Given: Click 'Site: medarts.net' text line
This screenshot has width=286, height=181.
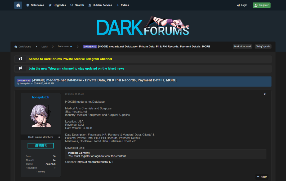Looking at the screenshot, I should [x=76, y=112].
